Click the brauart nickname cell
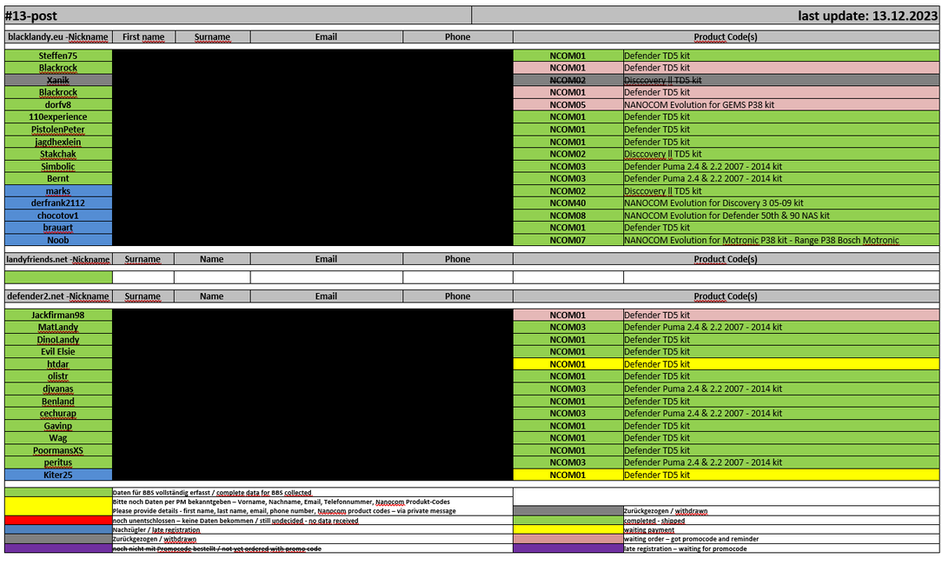Viewport: 942px width, 565px height. point(58,228)
